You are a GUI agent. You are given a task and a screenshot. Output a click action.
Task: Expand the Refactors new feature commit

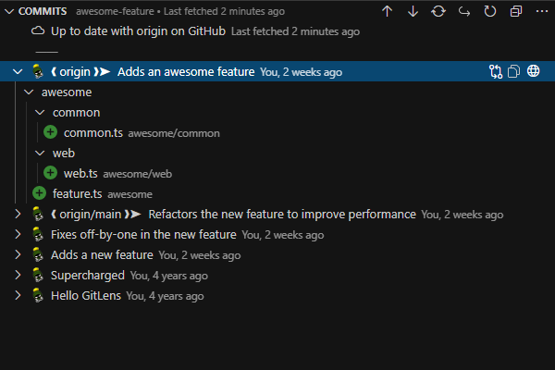pos(18,214)
